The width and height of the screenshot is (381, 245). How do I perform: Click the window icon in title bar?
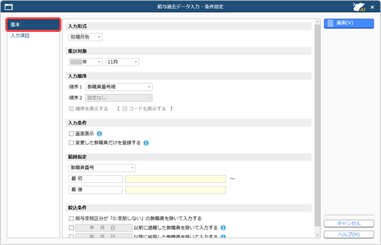tap(9, 7)
